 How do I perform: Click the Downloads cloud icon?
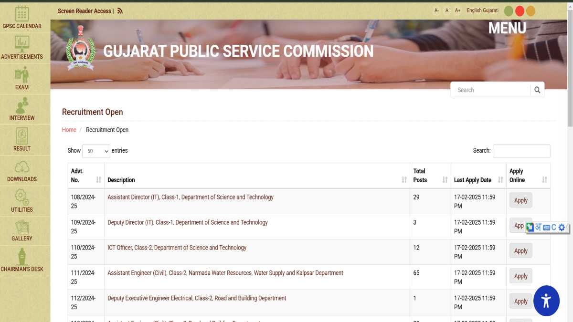22,166
